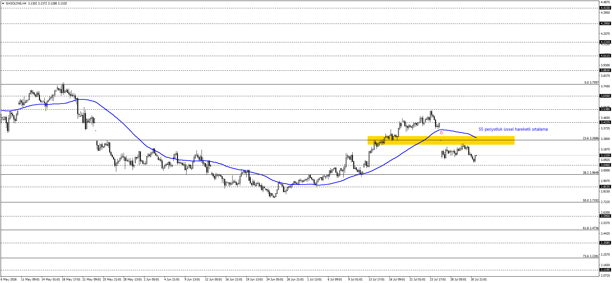This screenshot has width=612, height=283.
Task: Click the 4.4330 price level tag
Action: pyautogui.click(x=605, y=8)
